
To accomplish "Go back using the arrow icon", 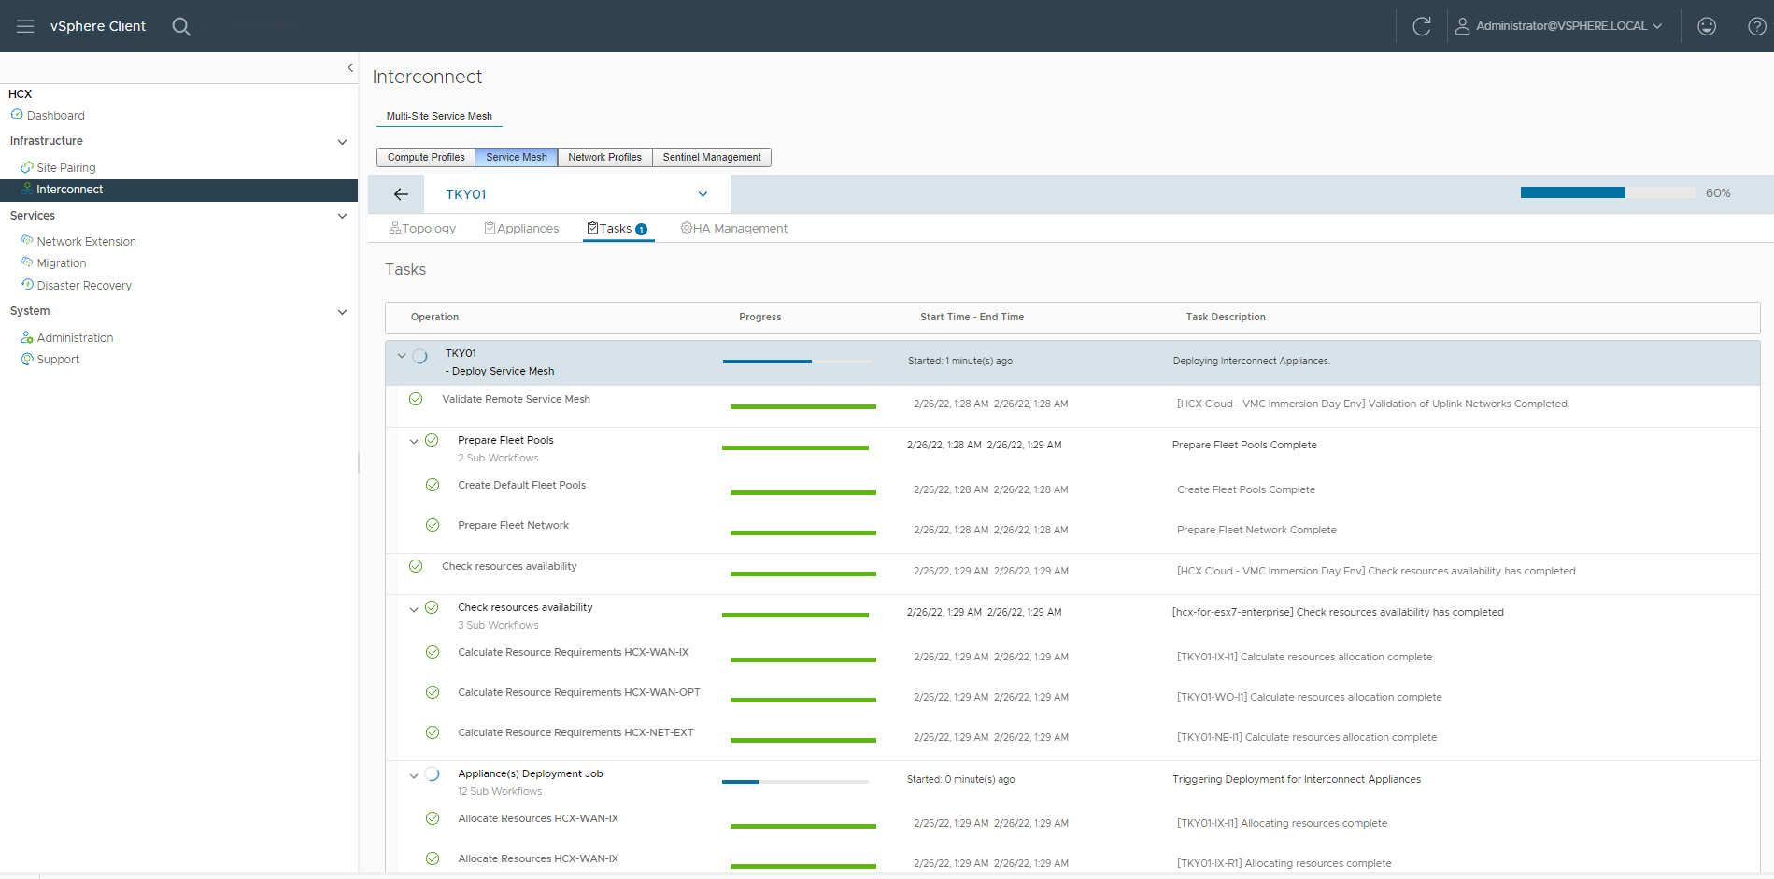I will 401,194.
